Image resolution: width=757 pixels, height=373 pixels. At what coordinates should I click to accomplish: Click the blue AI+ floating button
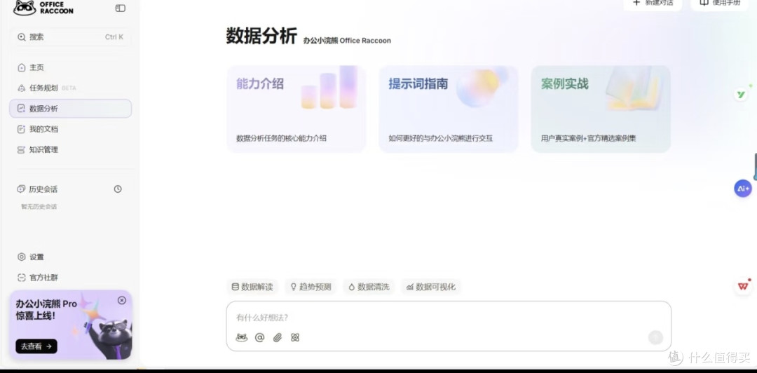tap(743, 189)
